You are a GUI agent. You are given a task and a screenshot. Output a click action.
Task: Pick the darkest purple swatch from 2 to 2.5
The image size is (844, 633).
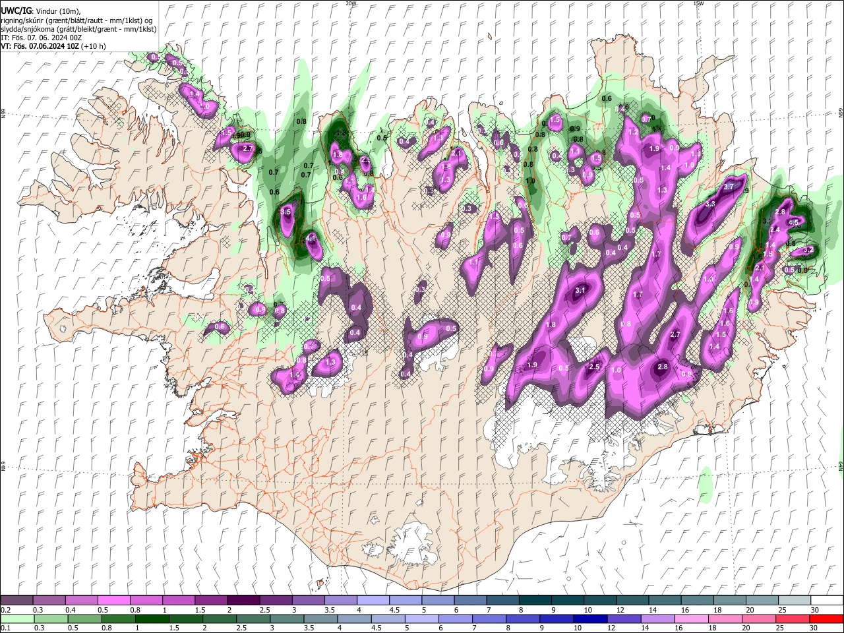tap(243, 601)
